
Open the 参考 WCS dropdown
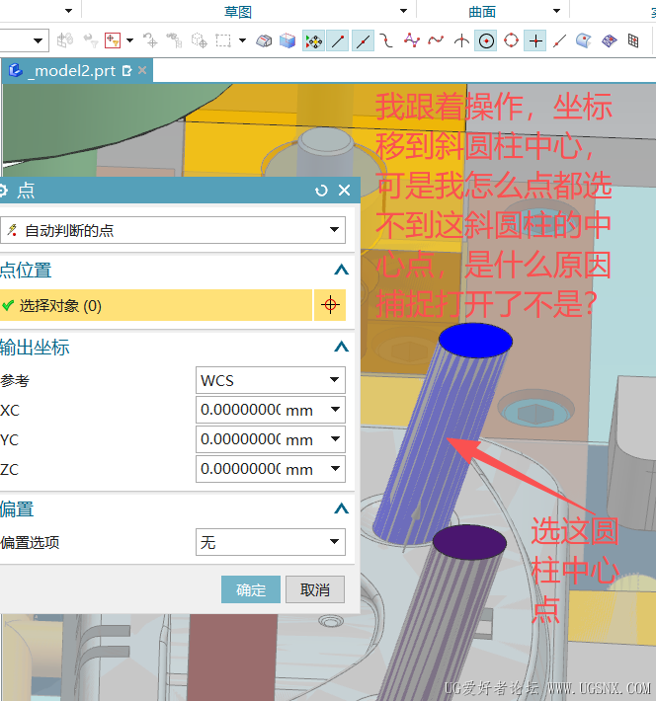click(271, 380)
